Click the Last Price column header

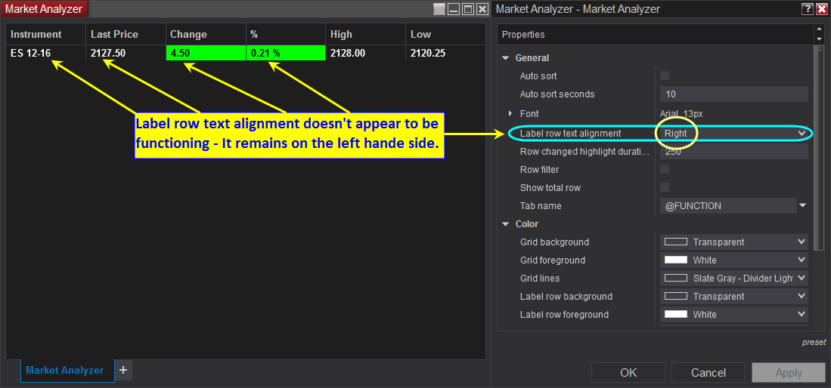point(126,35)
